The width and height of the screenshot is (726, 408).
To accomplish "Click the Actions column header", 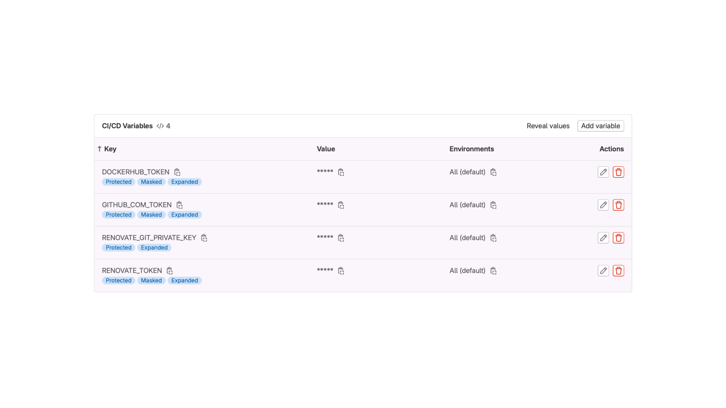I will (611, 149).
